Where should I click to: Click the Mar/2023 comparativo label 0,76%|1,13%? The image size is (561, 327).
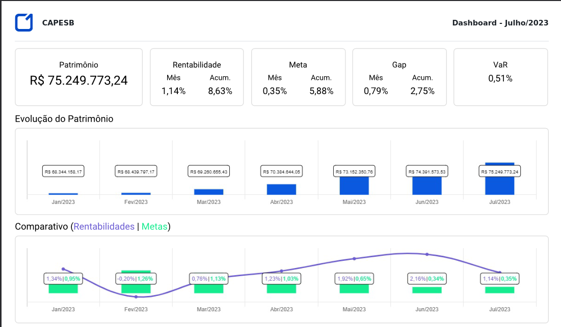click(x=208, y=279)
